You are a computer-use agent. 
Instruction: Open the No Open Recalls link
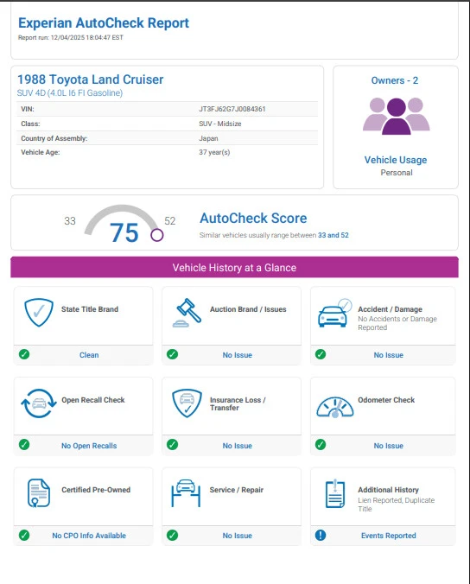pos(89,446)
